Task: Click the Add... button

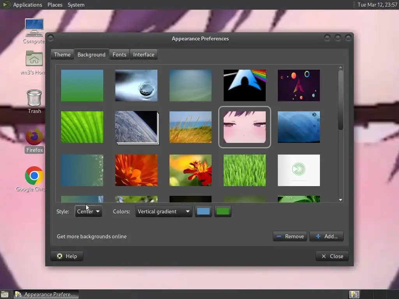Action: (x=327, y=236)
